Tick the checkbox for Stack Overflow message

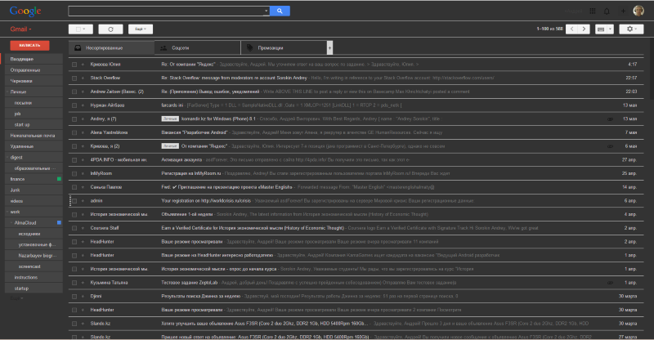click(x=74, y=78)
